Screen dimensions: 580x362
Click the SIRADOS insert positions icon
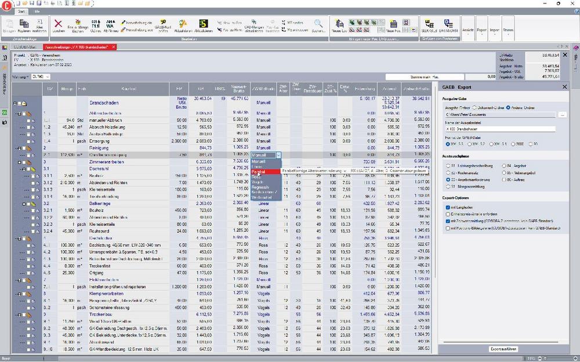pyautogui.click(x=431, y=25)
